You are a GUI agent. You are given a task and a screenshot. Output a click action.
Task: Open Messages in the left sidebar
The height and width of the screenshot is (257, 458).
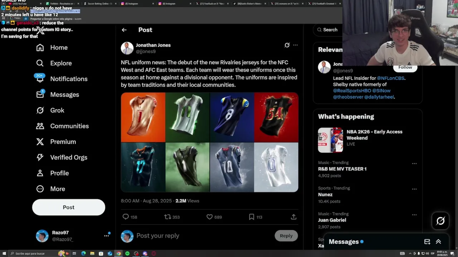pos(58,95)
